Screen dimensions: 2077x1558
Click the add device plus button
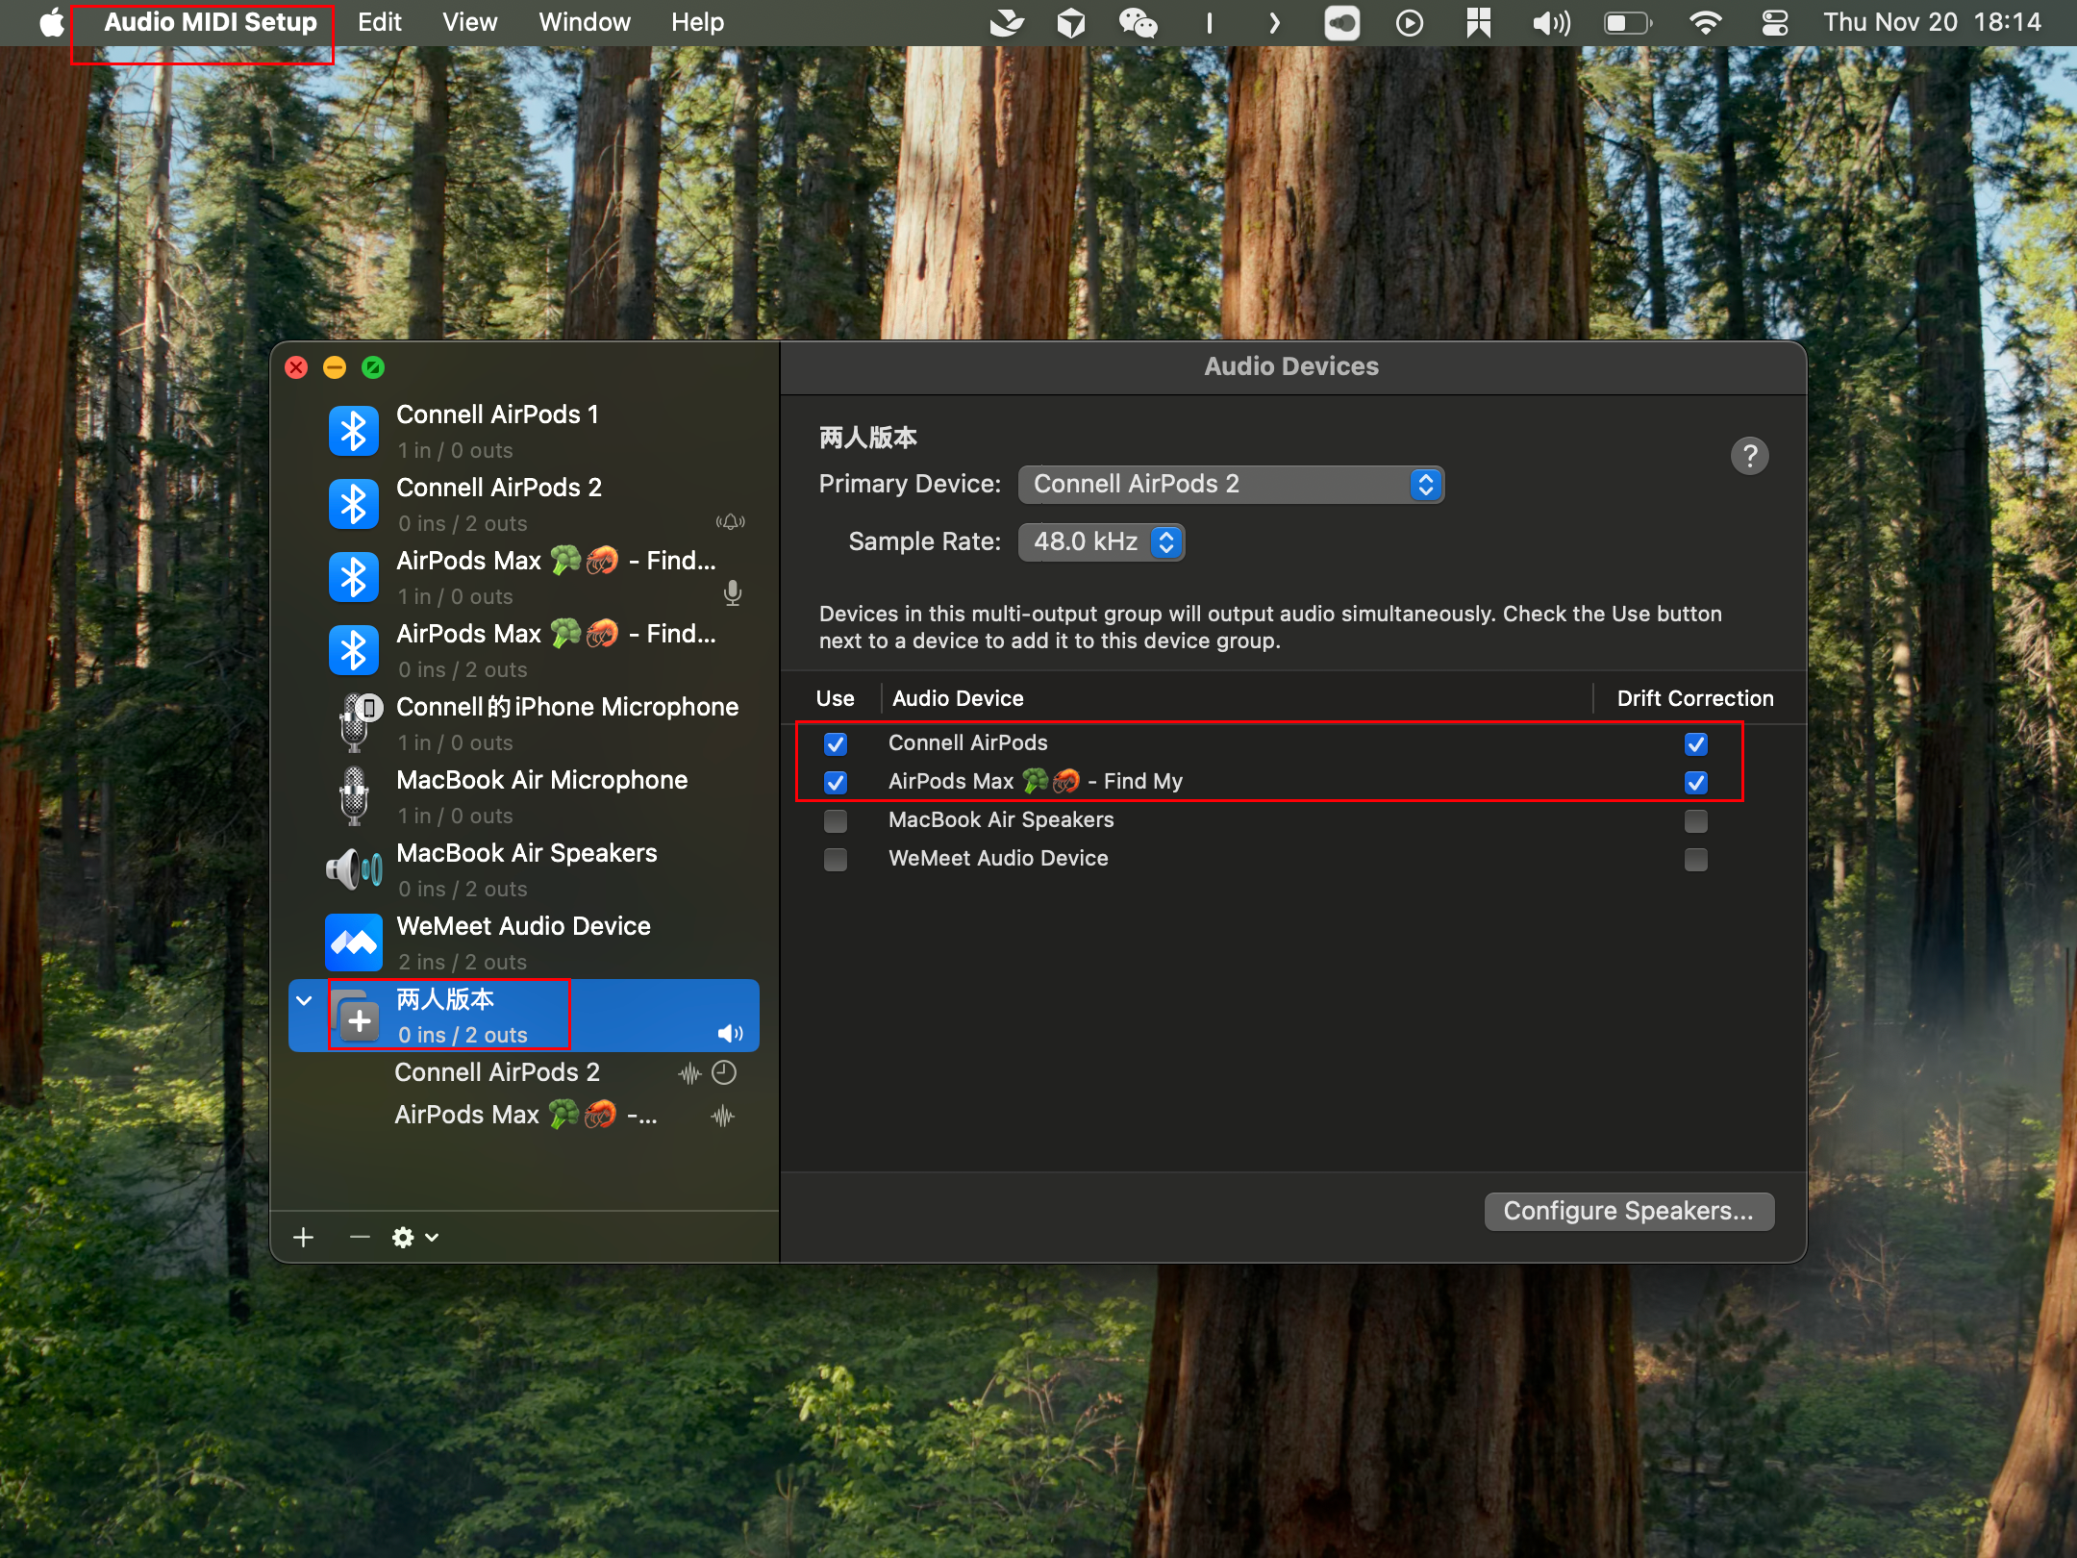pos(304,1237)
